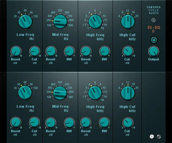172x143 pixels.
Task: Click the bottom row High Cut kHz knob
Action: 128,93
